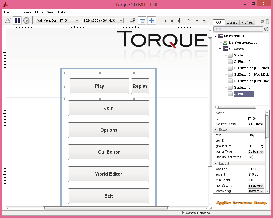Image resolution: width=273 pixels, height=218 pixels.
Task: Toggle snap to grid icon
Action: pos(132,20)
